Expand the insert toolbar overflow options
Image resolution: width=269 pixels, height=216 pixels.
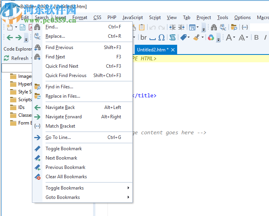tap(218, 38)
